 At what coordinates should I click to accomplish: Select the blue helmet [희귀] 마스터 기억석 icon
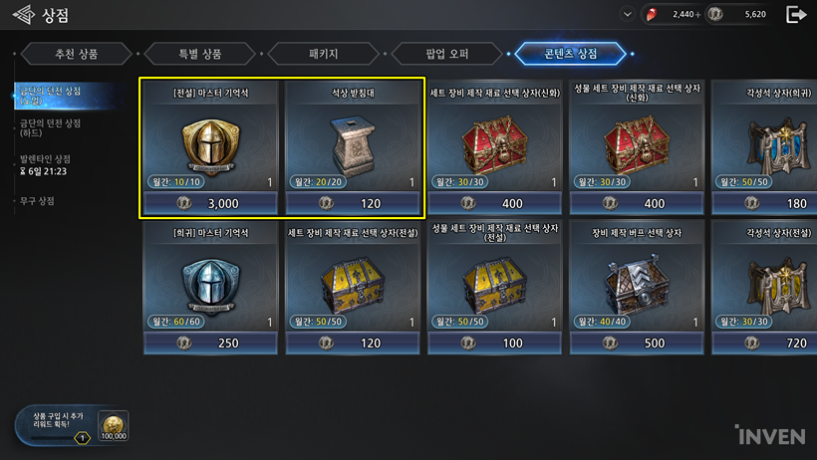pyautogui.click(x=210, y=285)
